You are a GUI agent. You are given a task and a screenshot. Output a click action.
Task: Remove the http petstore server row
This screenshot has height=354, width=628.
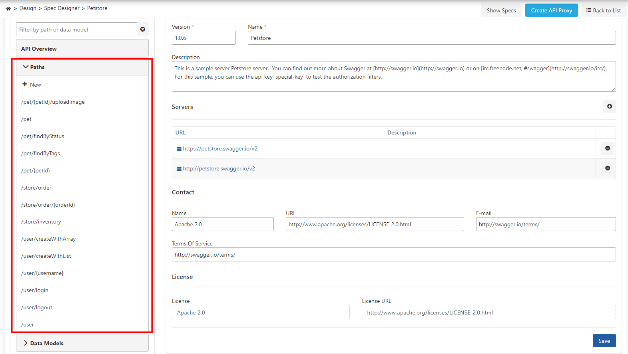click(x=607, y=168)
